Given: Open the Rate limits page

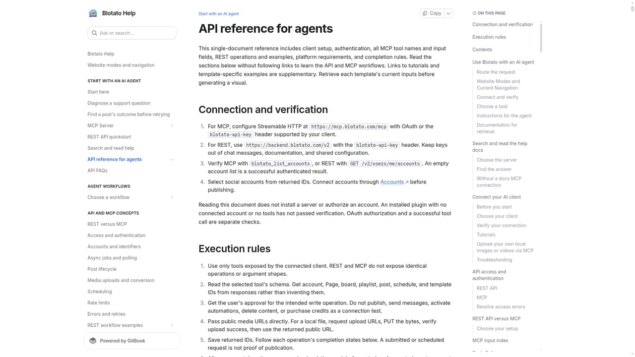Looking at the screenshot, I should click(x=99, y=303).
